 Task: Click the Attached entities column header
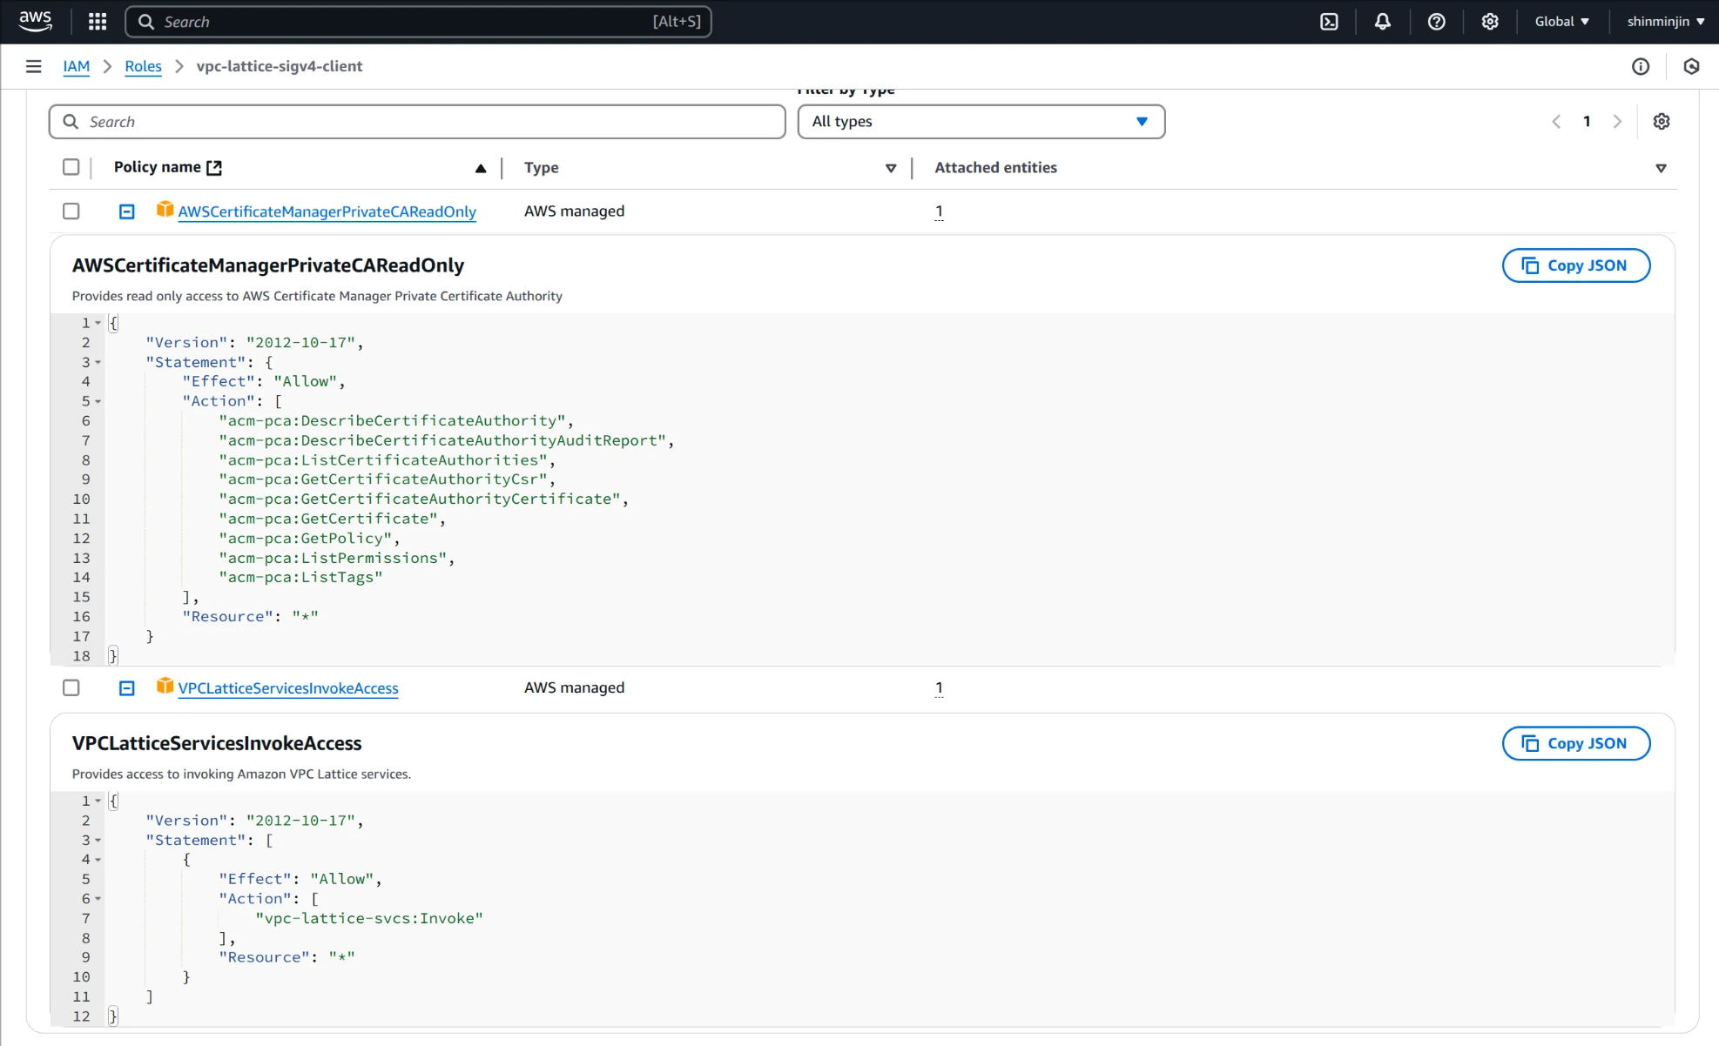(x=995, y=168)
